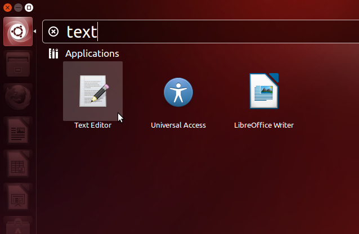The width and height of the screenshot is (359, 234).
Task: Open the Text Editor application
Action: [93, 91]
